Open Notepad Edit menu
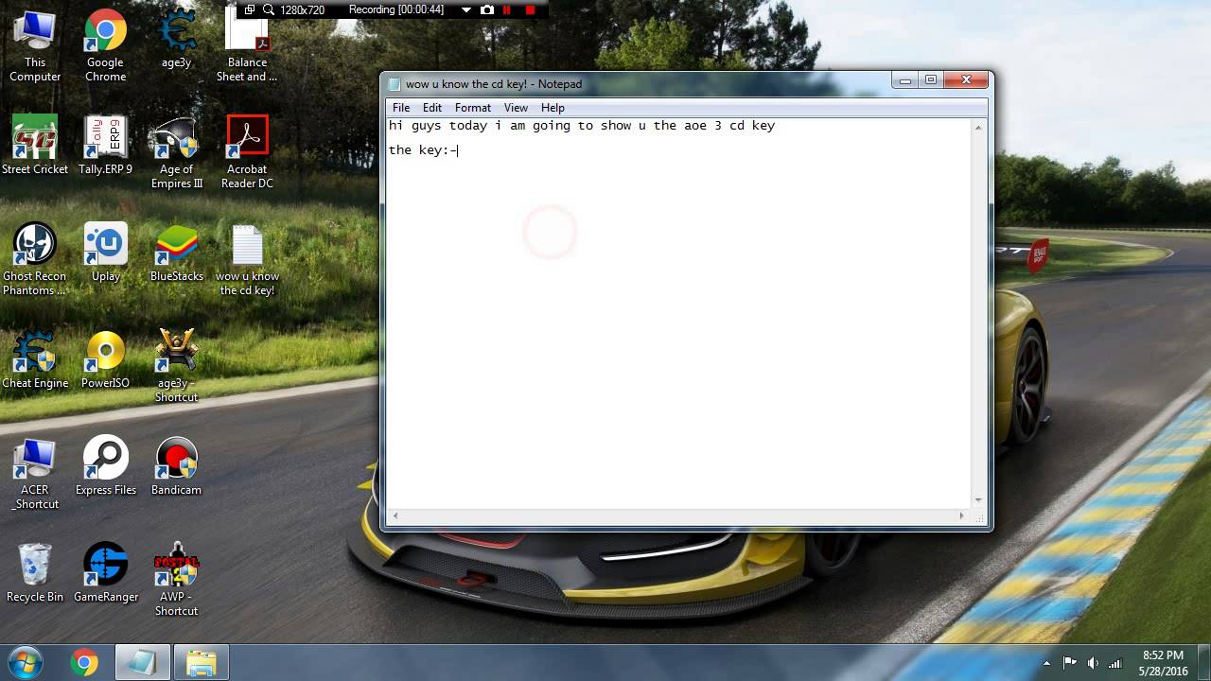The width and height of the screenshot is (1211, 681). pyautogui.click(x=432, y=108)
